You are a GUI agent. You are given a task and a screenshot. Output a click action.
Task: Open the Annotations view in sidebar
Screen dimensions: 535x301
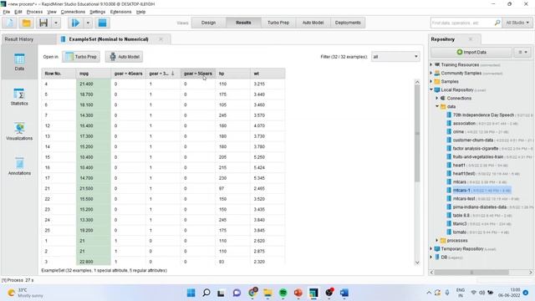point(19,166)
